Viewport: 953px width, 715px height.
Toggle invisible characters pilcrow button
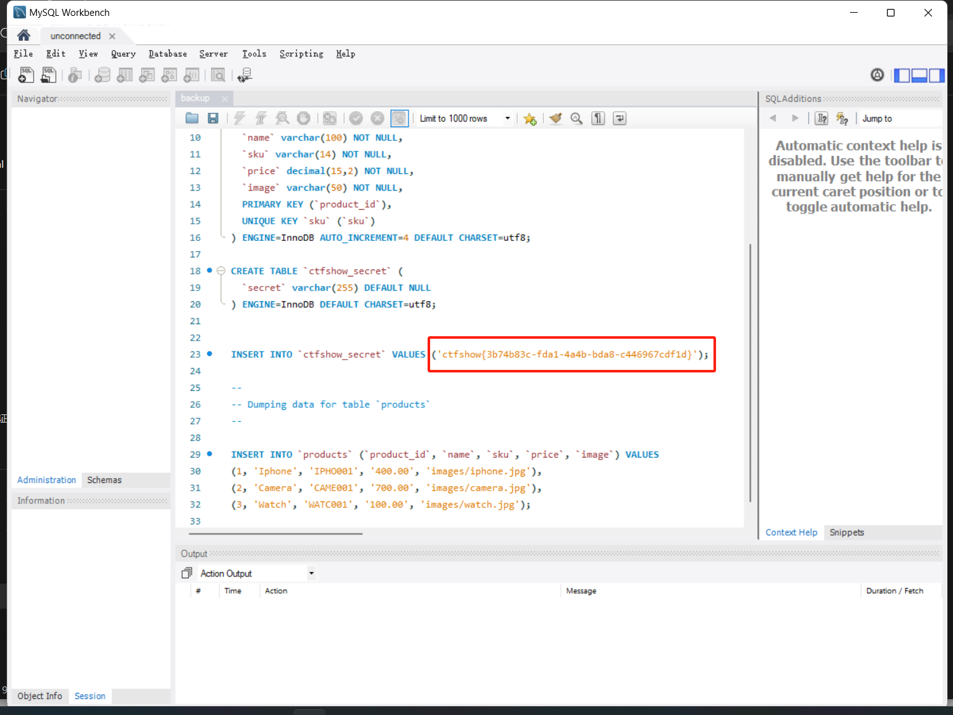598,118
